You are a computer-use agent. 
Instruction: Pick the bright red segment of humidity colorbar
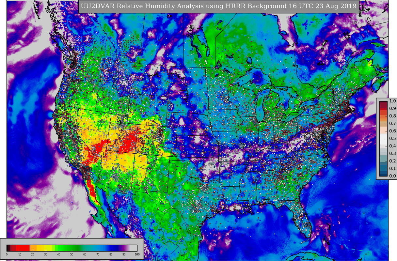[x=22, y=248]
